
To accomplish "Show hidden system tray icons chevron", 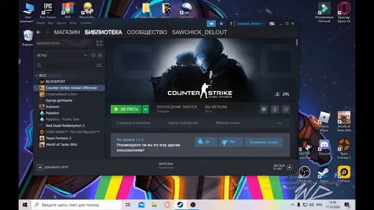I will pos(292,205).
